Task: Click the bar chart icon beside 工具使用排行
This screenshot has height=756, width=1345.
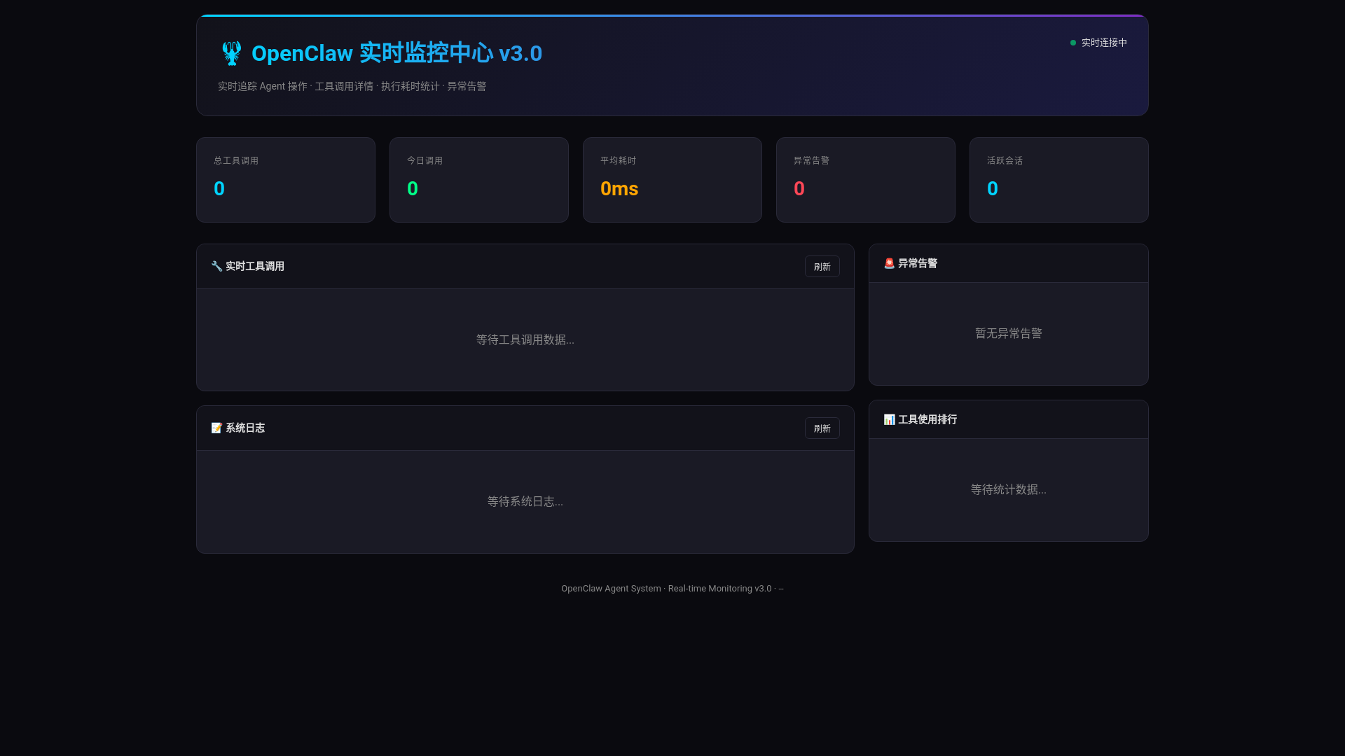Action: point(889,419)
